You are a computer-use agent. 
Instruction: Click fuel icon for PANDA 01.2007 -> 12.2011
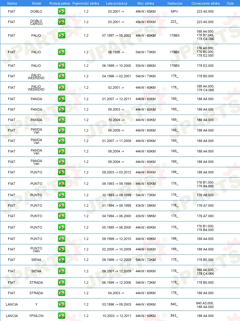[62, 99]
